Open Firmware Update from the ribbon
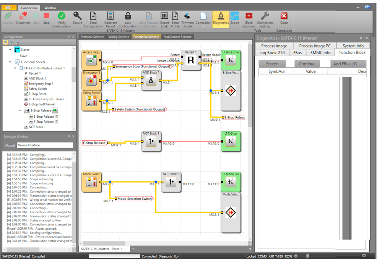 tap(187, 16)
